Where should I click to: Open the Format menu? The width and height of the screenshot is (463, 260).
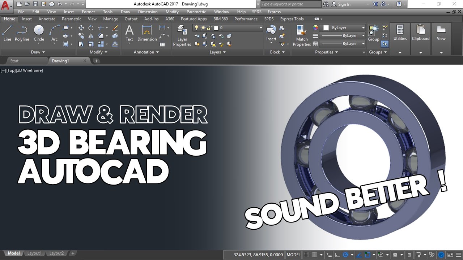coord(88,12)
